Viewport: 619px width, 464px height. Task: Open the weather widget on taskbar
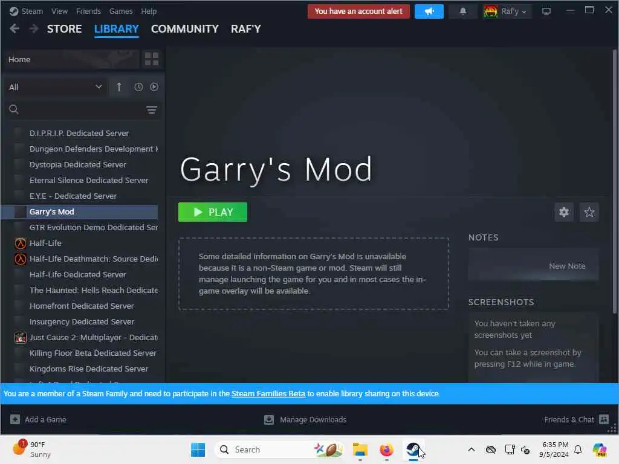(x=31, y=449)
